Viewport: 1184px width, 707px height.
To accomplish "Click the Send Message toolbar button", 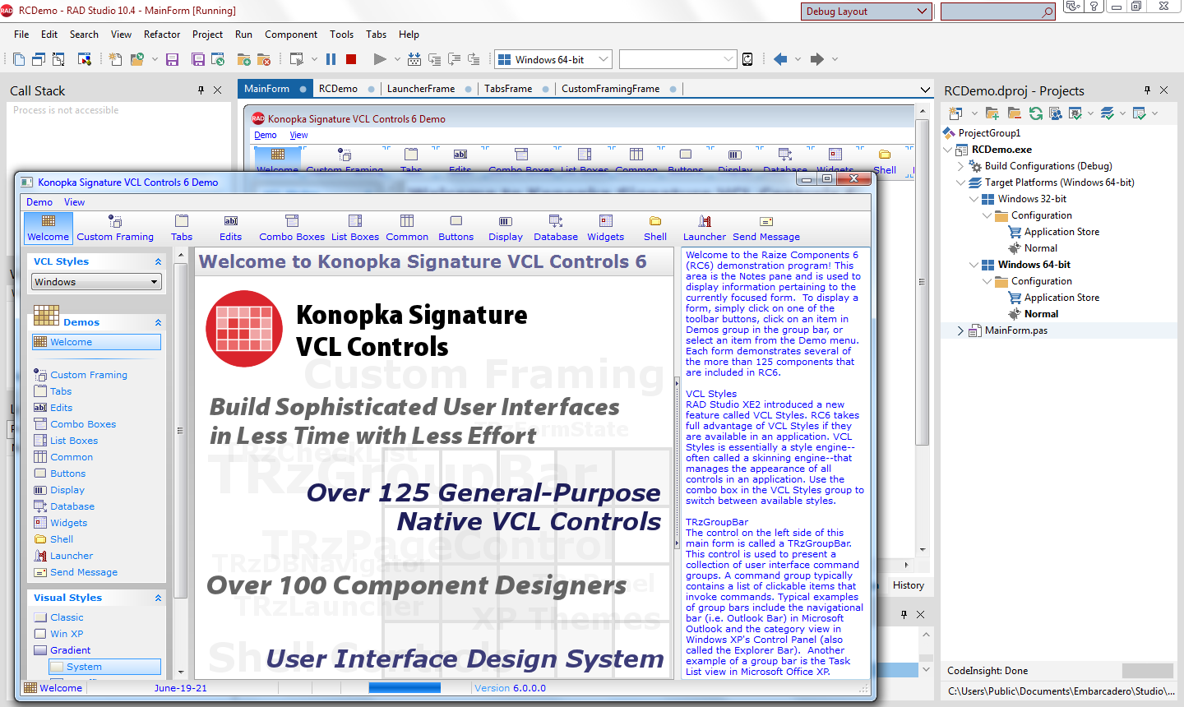I will [x=766, y=229].
